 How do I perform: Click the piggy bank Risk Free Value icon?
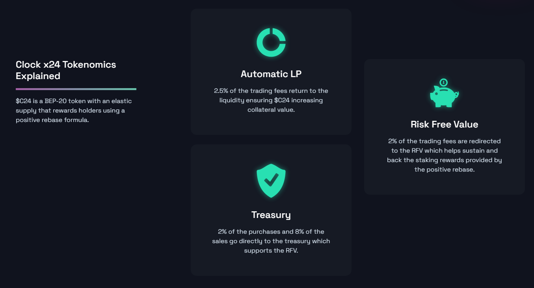444,93
